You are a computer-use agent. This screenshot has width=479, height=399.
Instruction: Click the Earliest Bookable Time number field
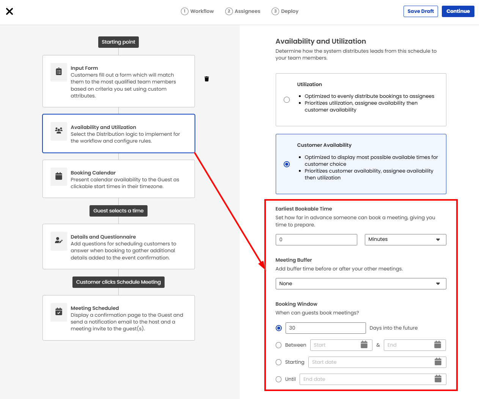click(x=316, y=240)
